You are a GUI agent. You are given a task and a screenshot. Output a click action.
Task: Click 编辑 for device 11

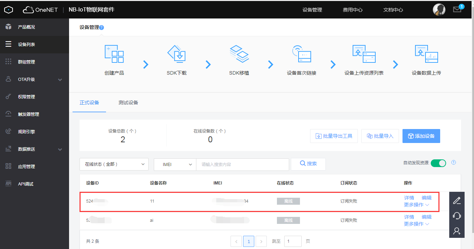(427, 198)
